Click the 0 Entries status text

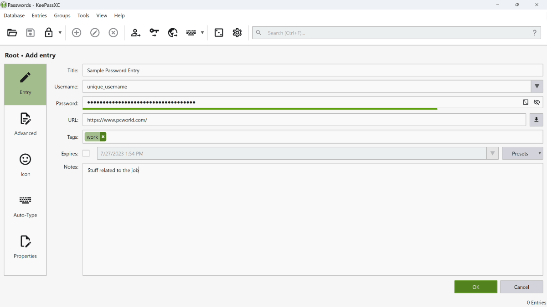pos(536,302)
